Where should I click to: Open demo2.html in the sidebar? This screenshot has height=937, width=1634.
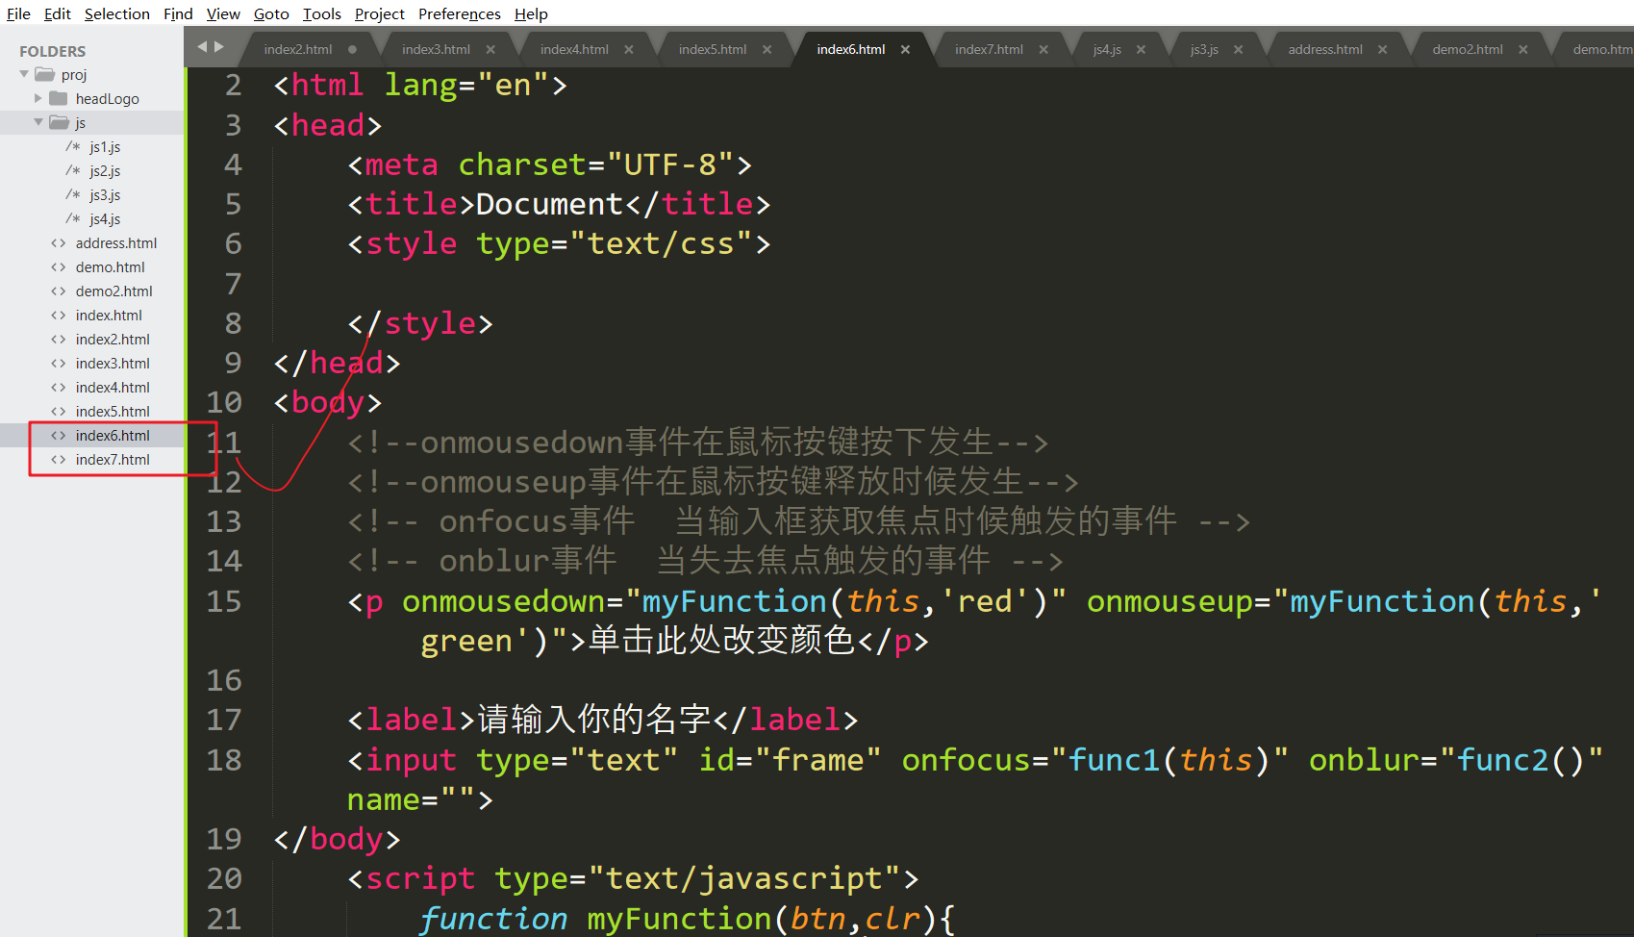[x=114, y=291]
